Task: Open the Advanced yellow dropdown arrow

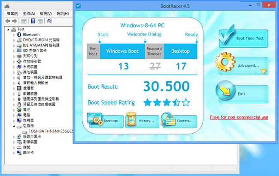Action: pyautogui.click(x=264, y=72)
